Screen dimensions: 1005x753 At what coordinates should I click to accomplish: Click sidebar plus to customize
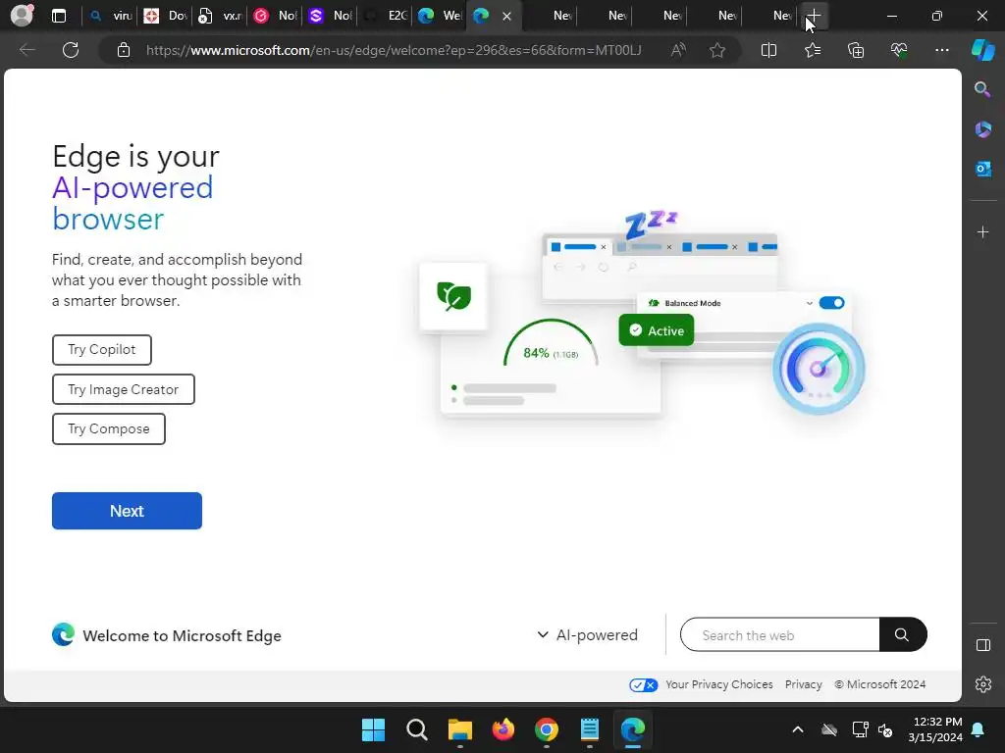click(982, 231)
